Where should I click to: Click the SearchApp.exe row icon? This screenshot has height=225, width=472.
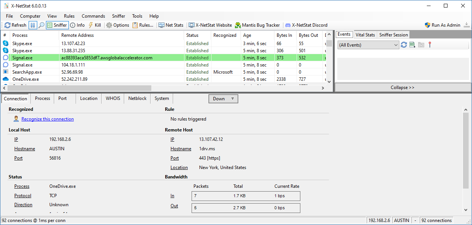coord(5,72)
